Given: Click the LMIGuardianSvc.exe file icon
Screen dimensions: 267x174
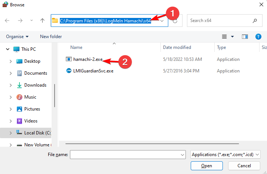Looking at the screenshot, I should tap(69, 71).
